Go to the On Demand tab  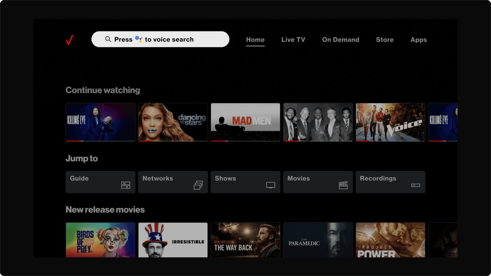pyautogui.click(x=341, y=40)
